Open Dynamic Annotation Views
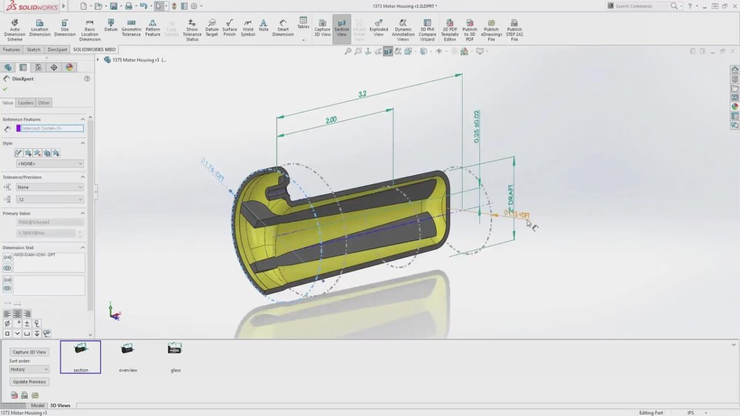The height and width of the screenshot is (416, 740). click(x=403, y=30)
